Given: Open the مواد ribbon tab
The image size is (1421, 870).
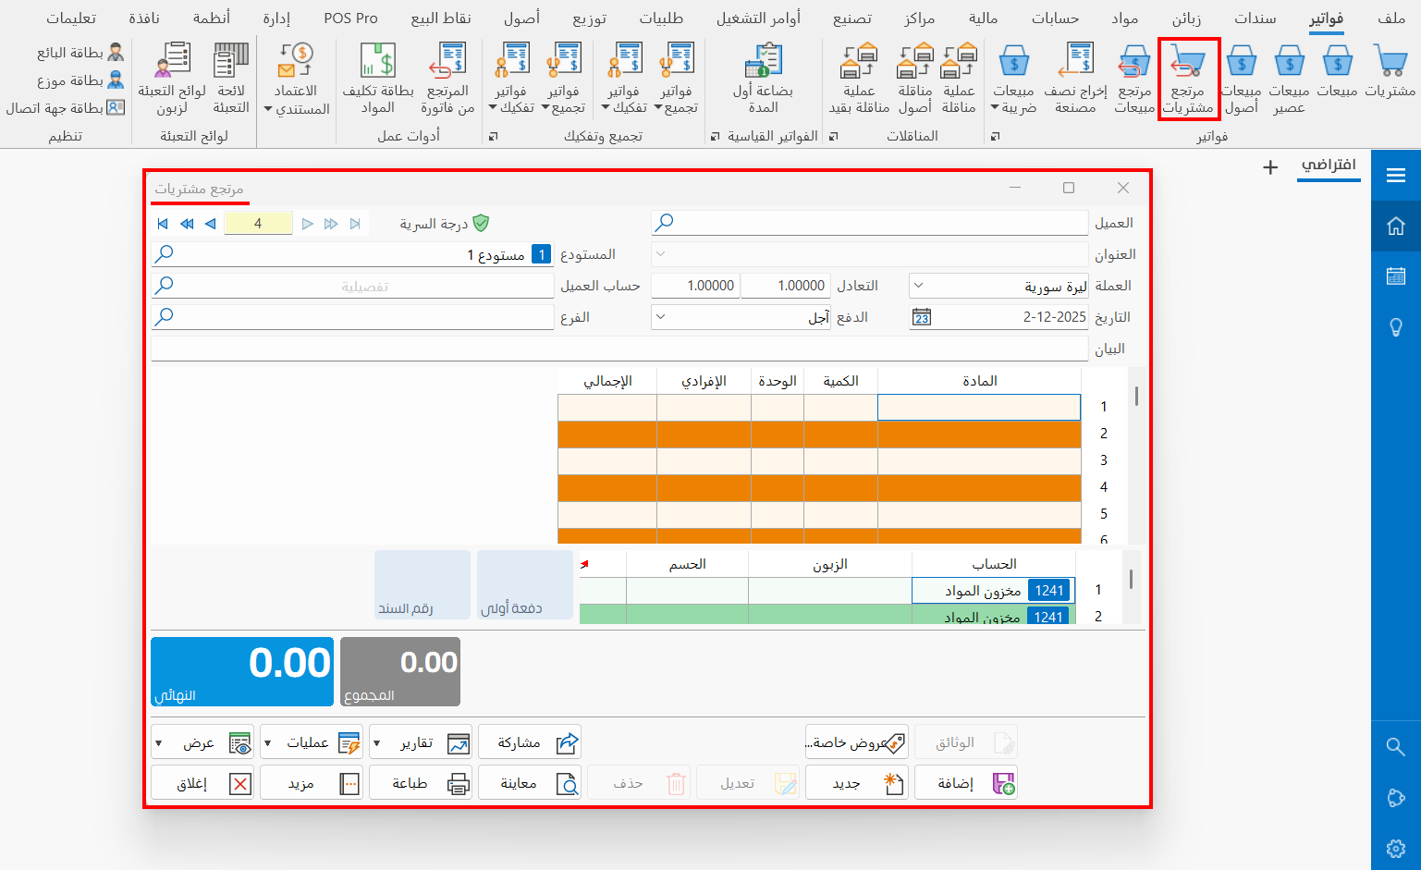Looking at the screenshot, I should (1125, 18).
